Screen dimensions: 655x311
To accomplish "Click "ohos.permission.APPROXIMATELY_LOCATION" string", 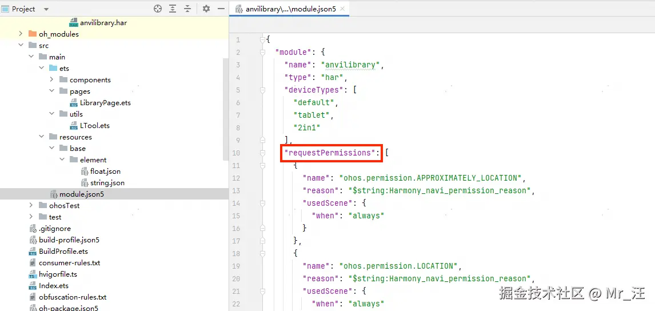I will click(430, 178).
